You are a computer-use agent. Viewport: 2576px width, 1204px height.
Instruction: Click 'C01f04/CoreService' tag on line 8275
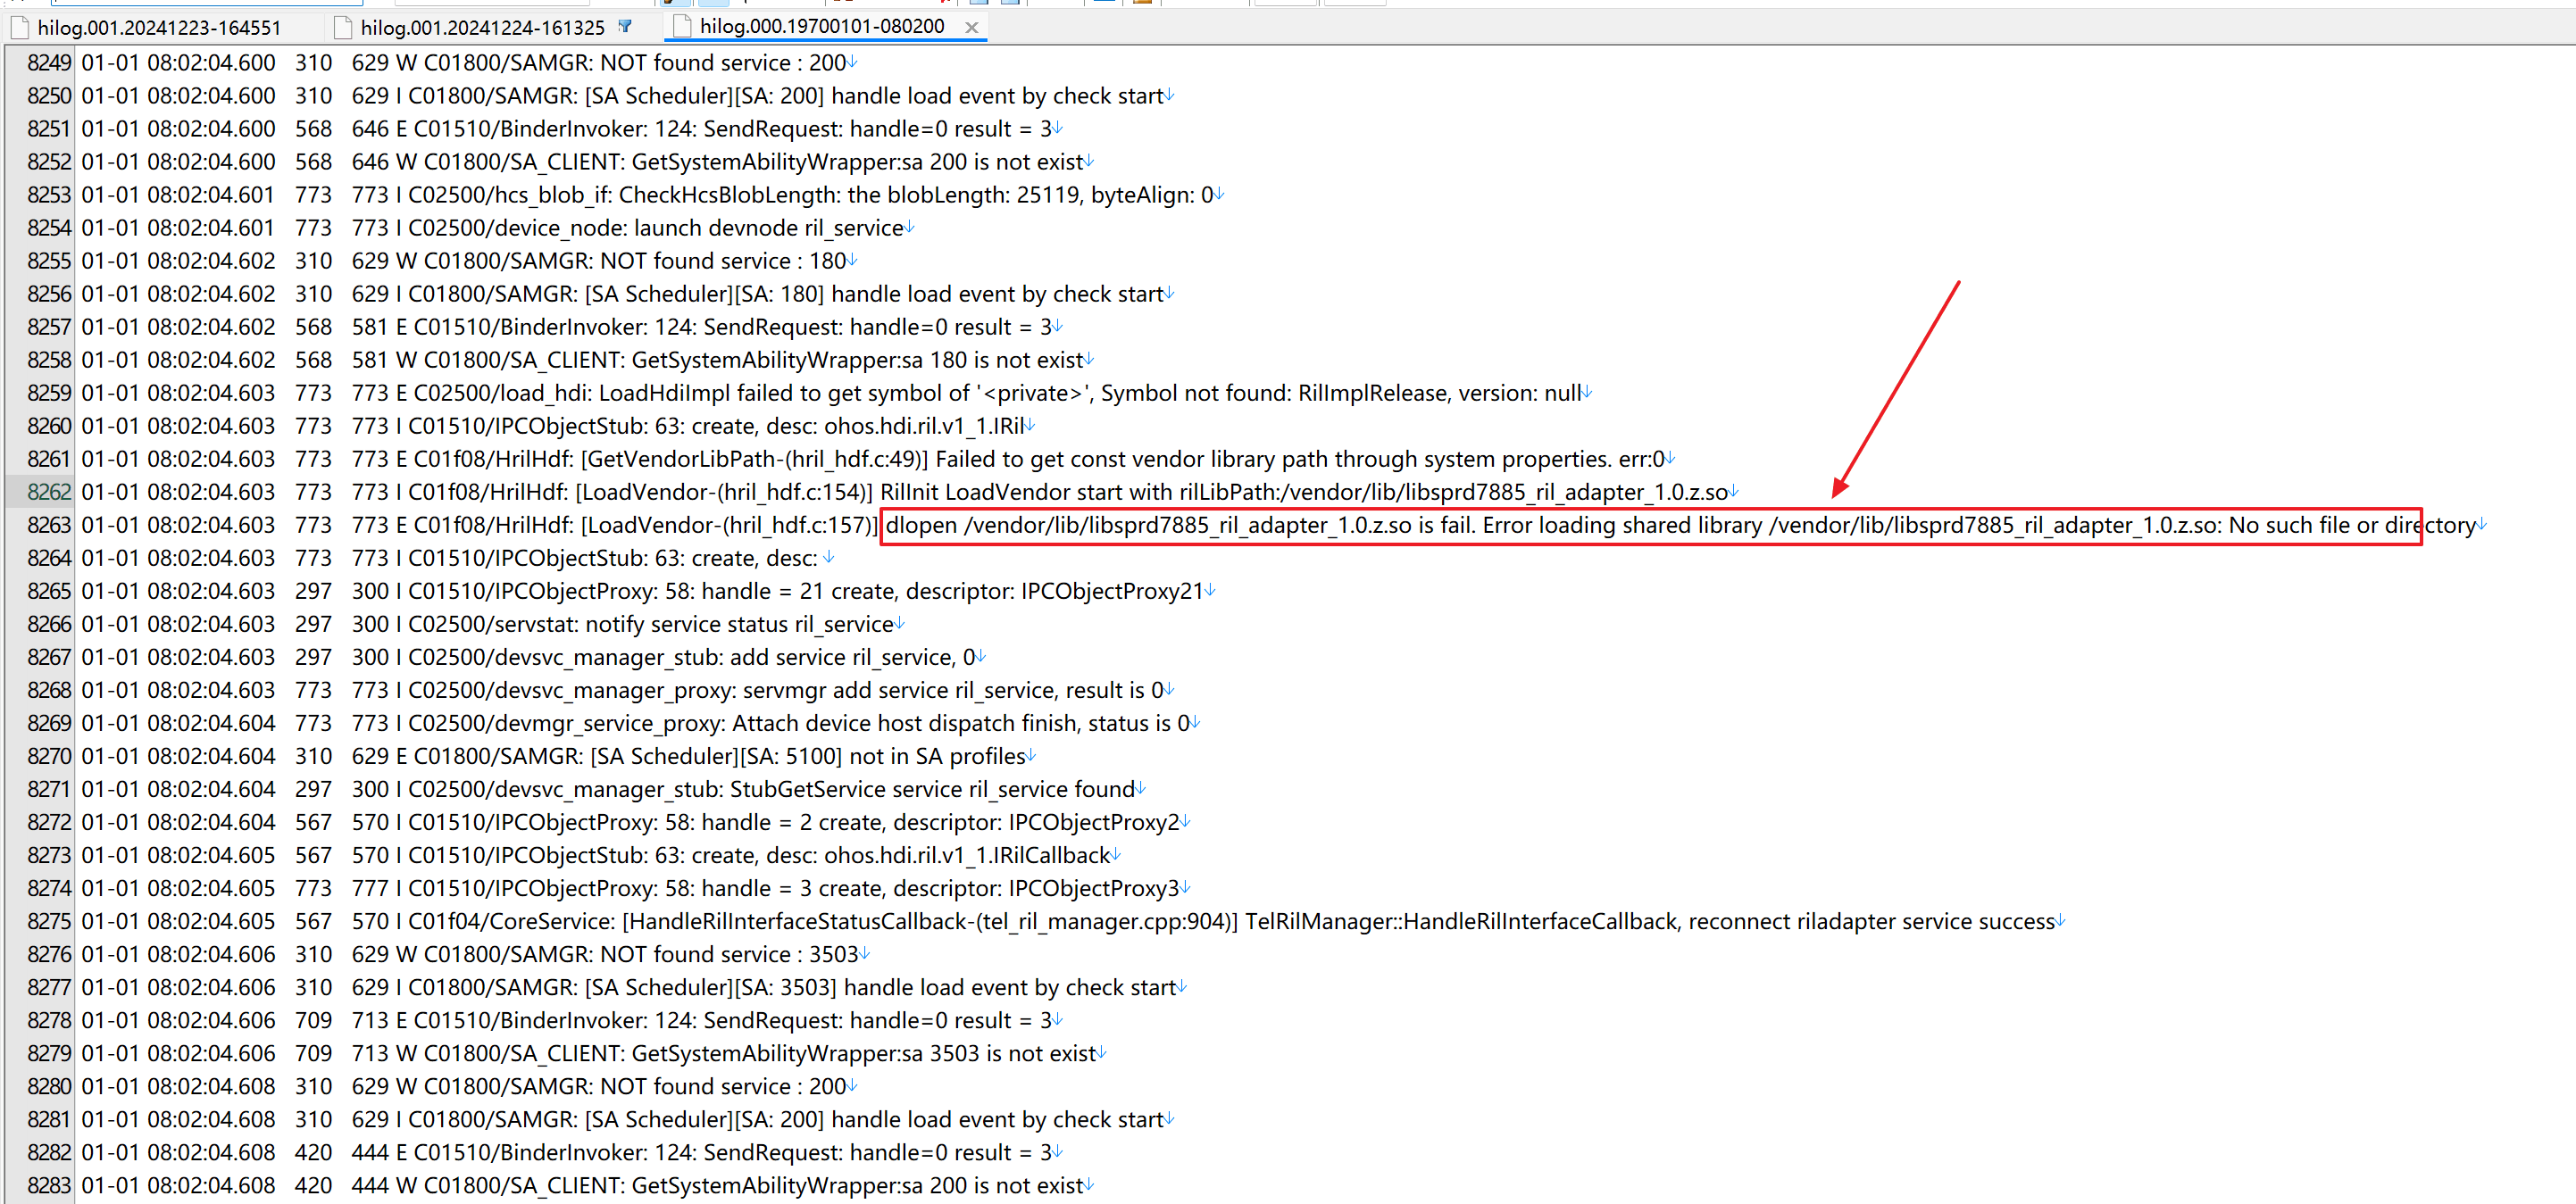510,920
